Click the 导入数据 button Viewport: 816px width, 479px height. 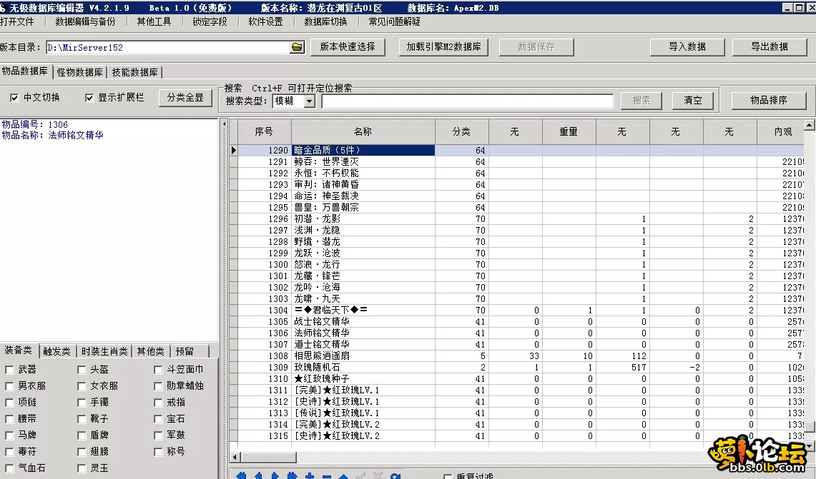pyautogui.click(x=687, y=46)
